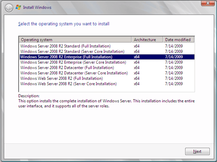217x162 pixels.
Task: Select Windows Server 2008 R2 Standard (Full Installation)
Action: point(107,46)
